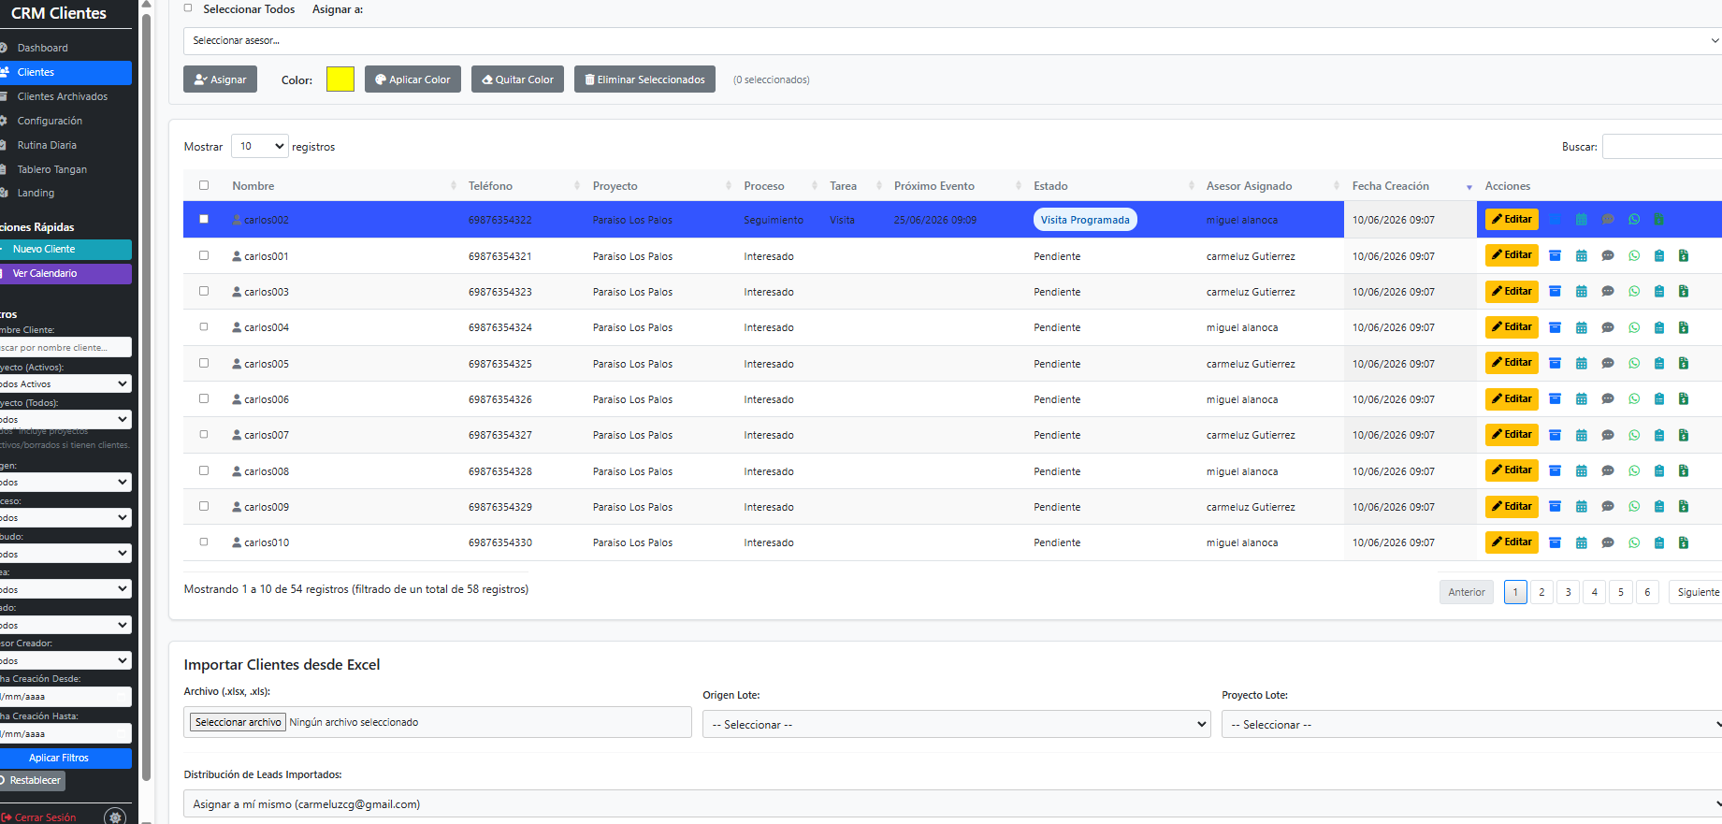Focus the Nombre Cliente filter input
Image resolution: width=1722 pixels, height=824 pixels.
point(65,347)
